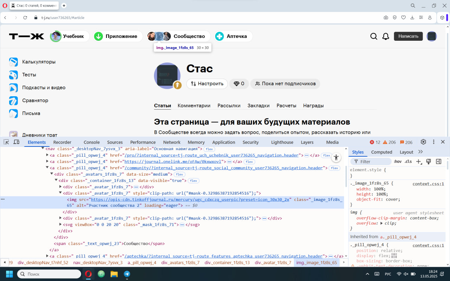Launch Telegram from the taskbar
450x281 pixels.
pyautogui.click(x=127, y=274)
